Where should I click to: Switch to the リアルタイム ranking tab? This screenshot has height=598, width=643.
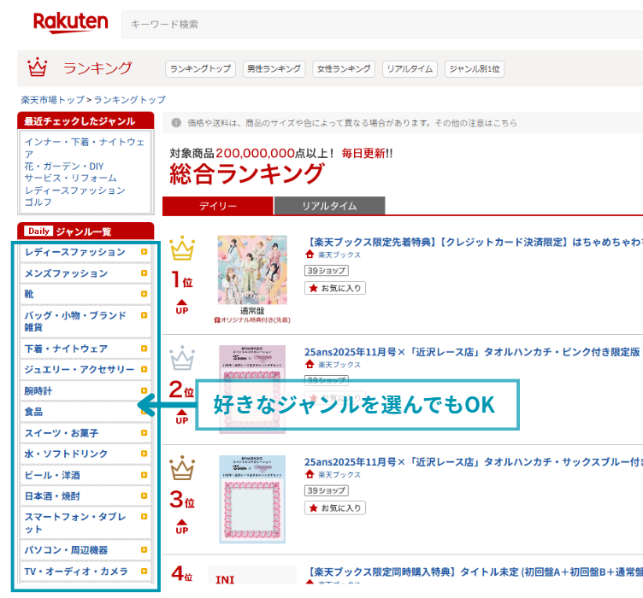tap(329, 206)
